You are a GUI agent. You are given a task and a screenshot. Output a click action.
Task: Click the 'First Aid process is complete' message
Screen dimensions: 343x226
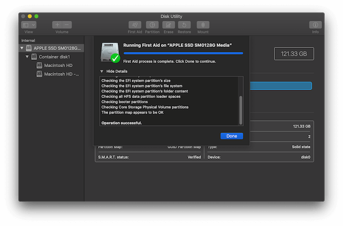tap(169, 61)
